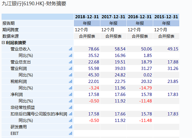Open chart icon for 研发费用 row

pyautogui.click(x=71, y=127)
